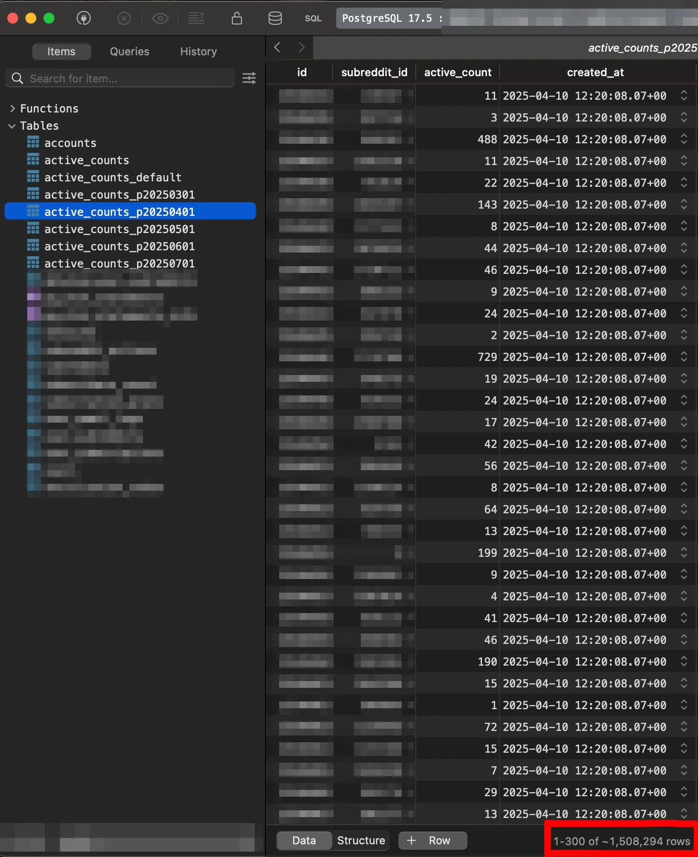
Task: Click the Search for item field
Action: (x=127, y=78)
